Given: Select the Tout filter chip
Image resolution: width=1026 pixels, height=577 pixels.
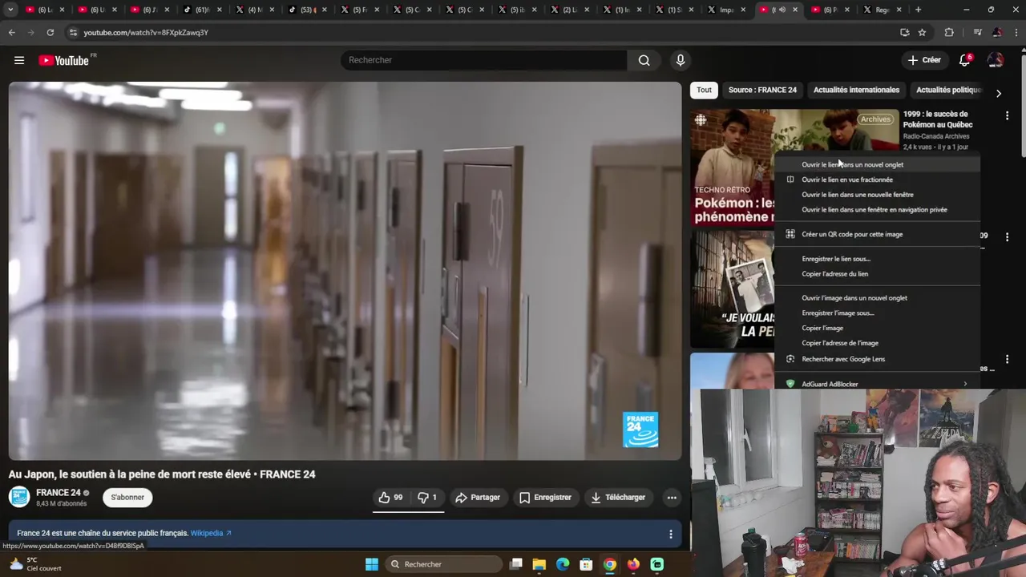Looking at the screenshot, I should coord(704,90).
